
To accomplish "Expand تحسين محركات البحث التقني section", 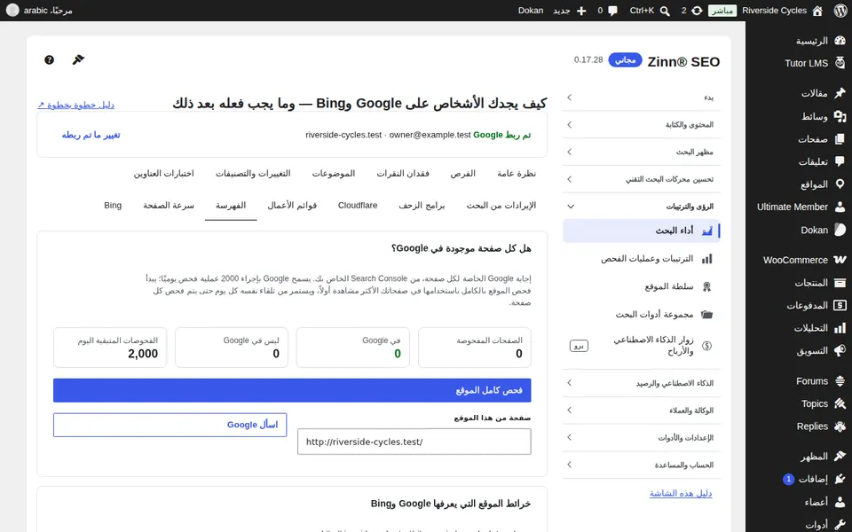I will [x=642, y=179].
